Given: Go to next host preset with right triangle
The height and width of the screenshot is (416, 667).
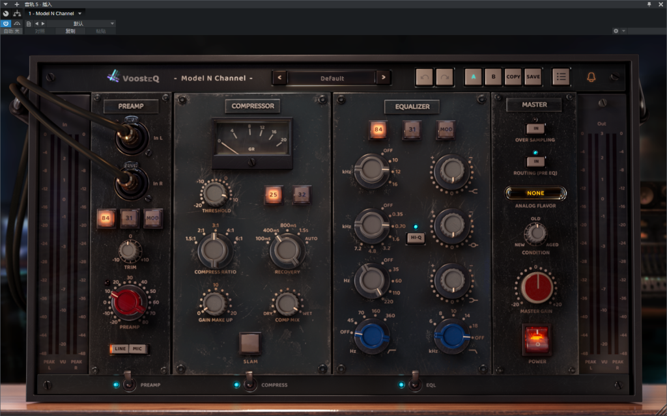Looking at the screenshot, I should click(x=43, y=24).
